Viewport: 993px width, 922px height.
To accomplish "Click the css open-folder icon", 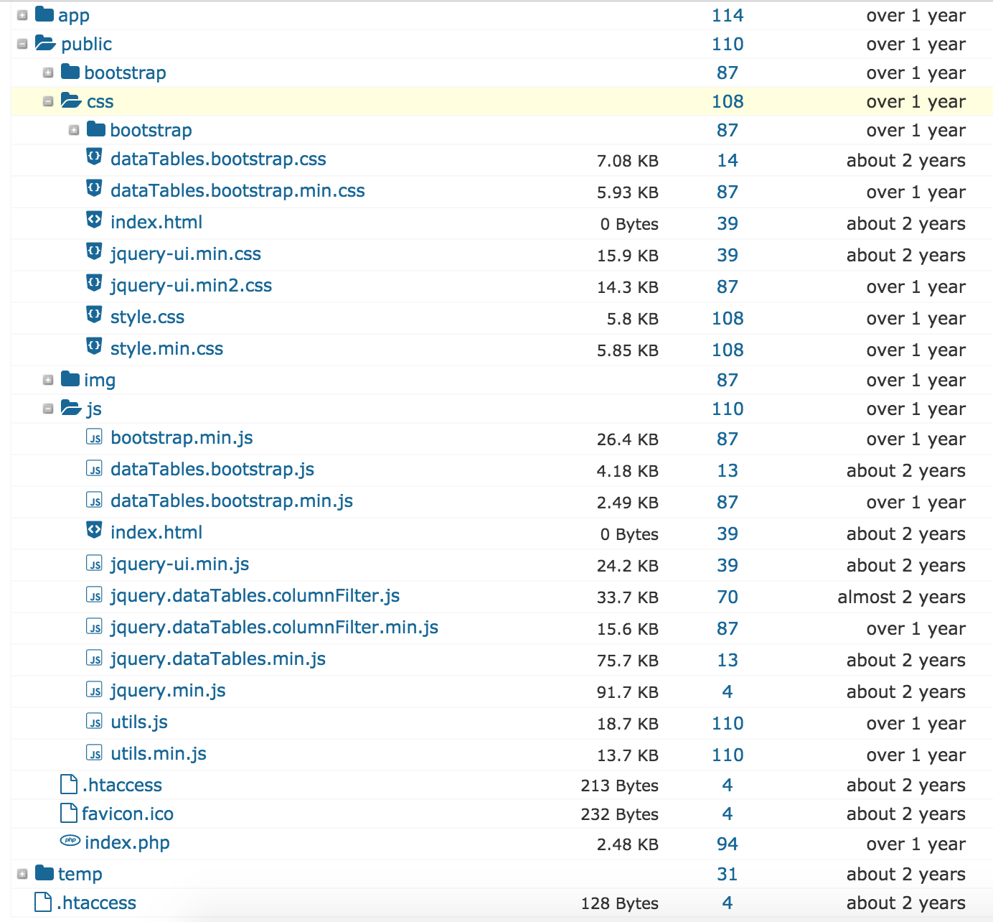I will [71, 100].
